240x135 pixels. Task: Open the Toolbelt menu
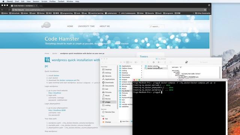click(61, 1)
